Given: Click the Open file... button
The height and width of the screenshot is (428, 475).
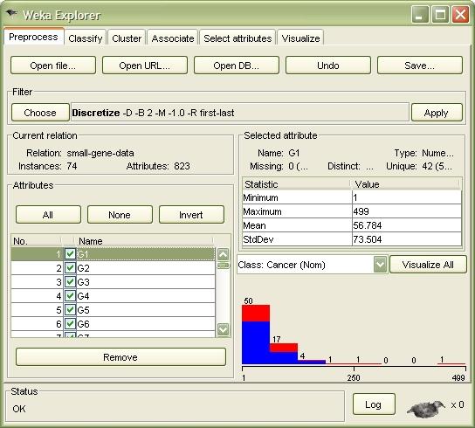Looking at the screenshot, I should (53, 66).
